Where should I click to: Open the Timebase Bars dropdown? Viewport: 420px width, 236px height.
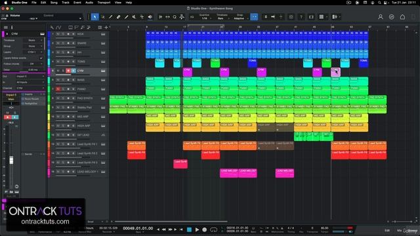coord(222,18)
